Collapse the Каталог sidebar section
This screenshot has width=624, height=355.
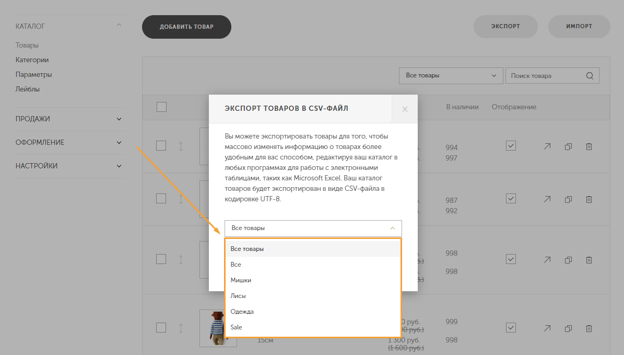[119, 26]
